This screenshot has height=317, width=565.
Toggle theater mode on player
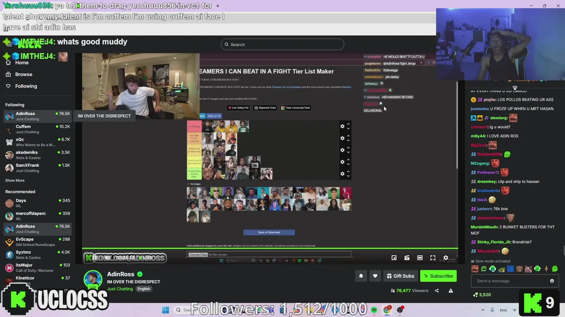420,258
